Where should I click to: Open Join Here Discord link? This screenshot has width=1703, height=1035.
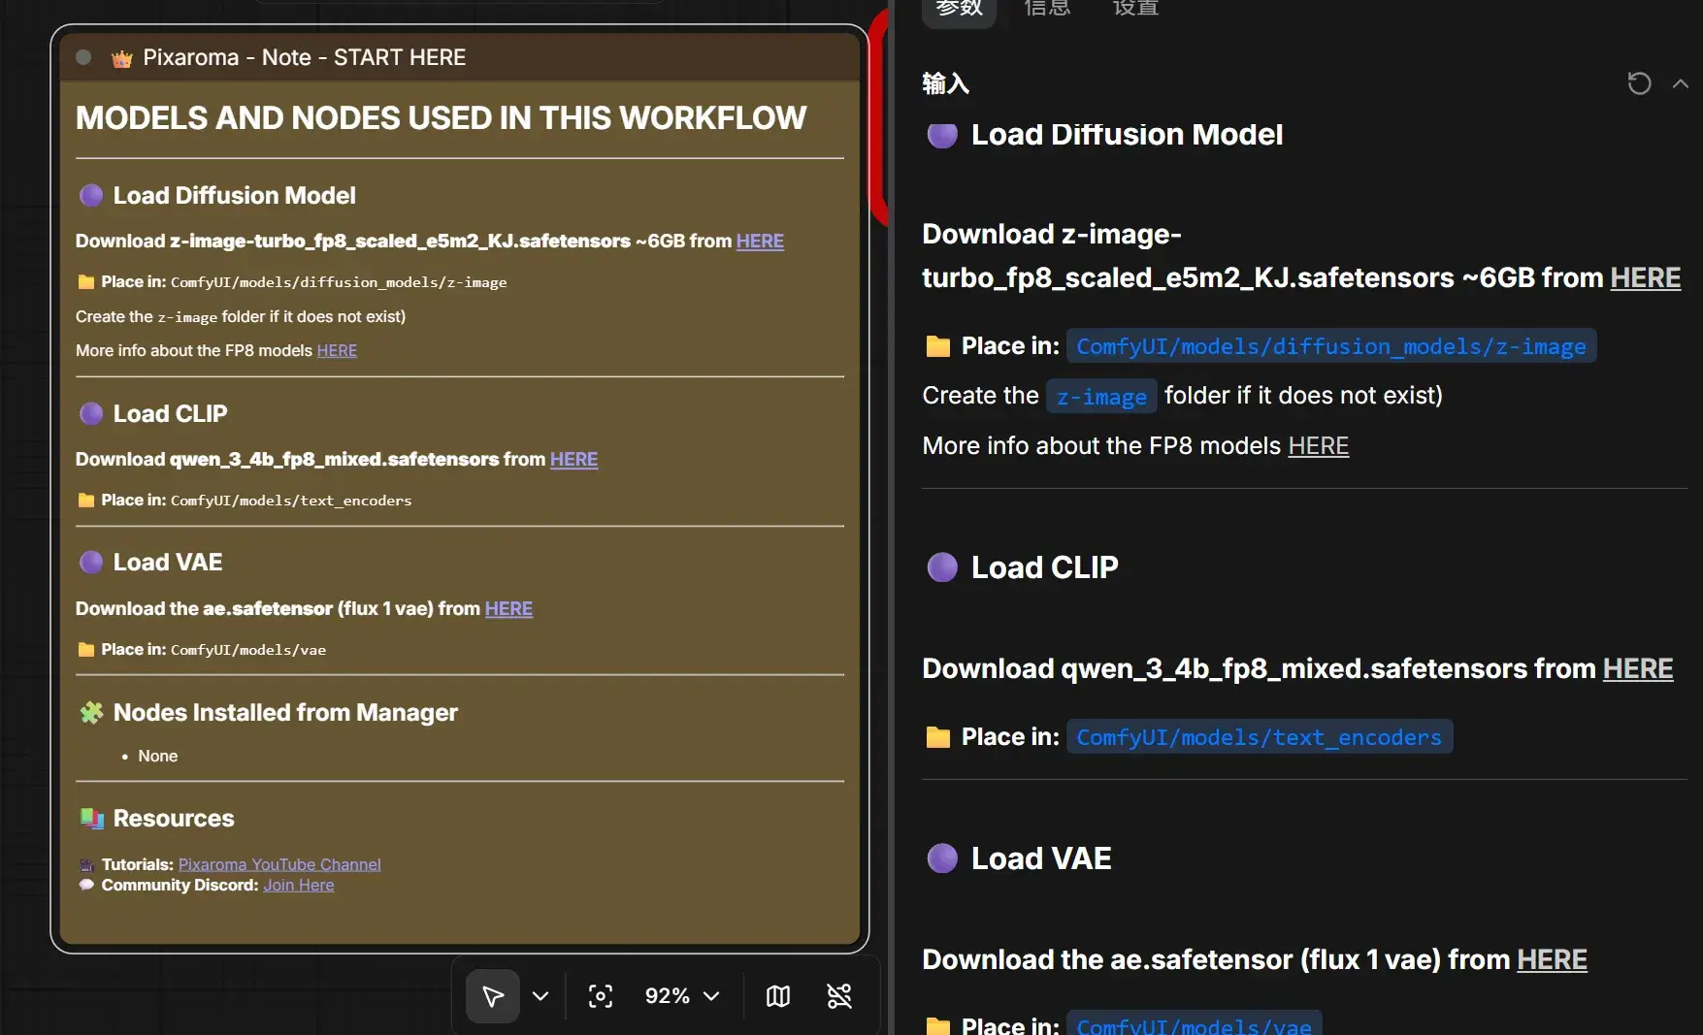click(x=299, y=885)
